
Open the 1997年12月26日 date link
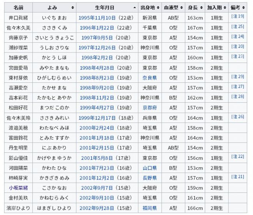point(97,48)
